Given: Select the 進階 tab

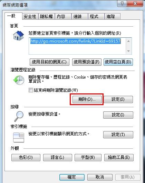Looking at the screenshot, I should pyautogui.click(x=113, y=17).
